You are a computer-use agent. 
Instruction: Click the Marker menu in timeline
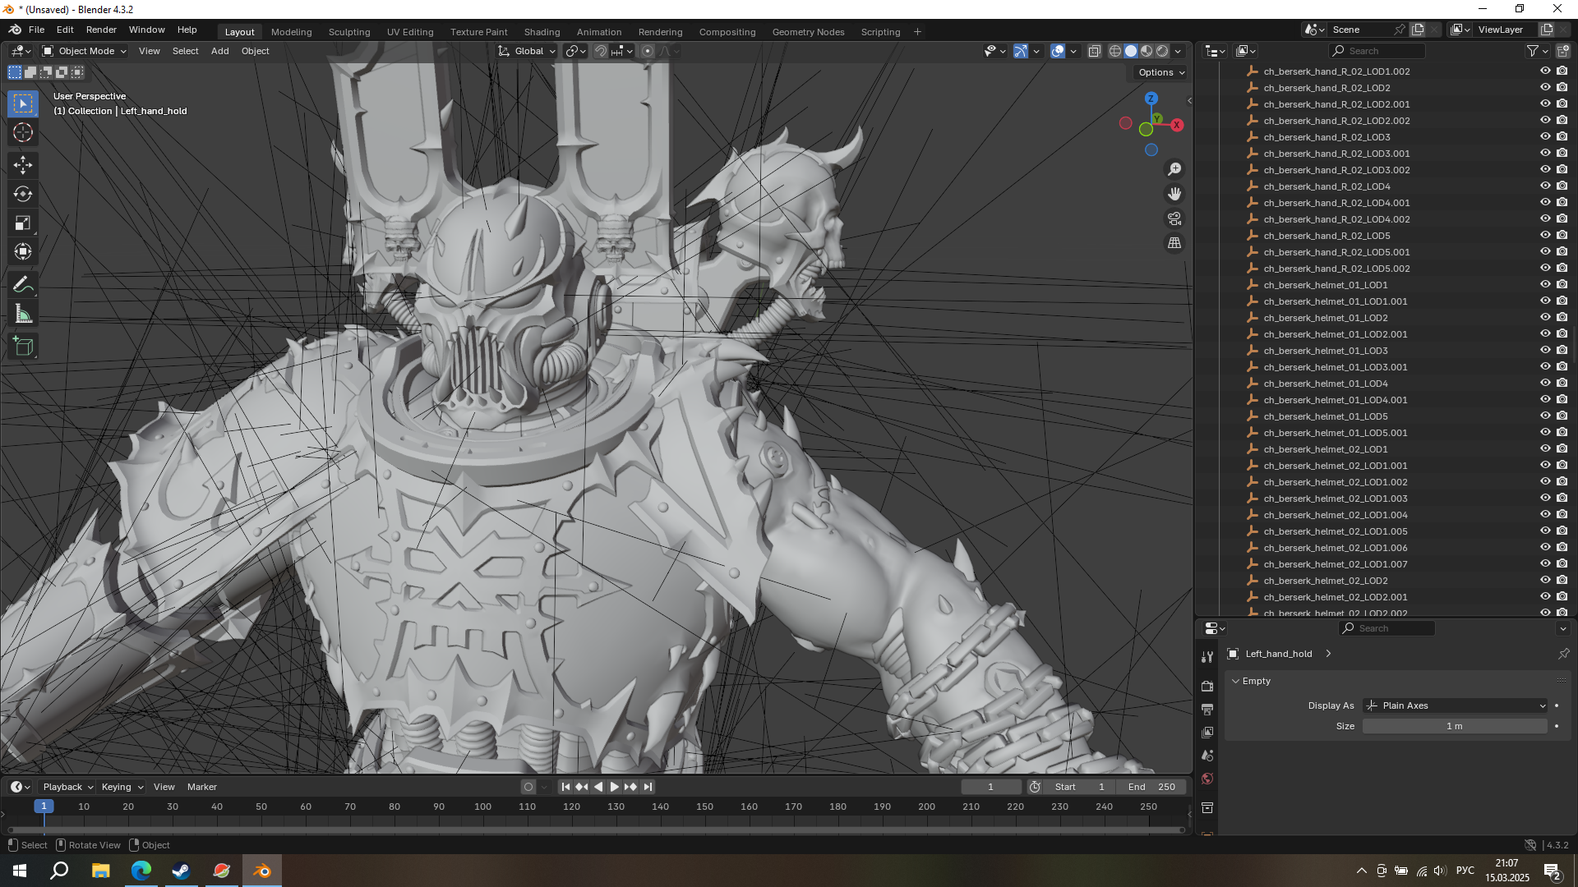tap(201, 787)
